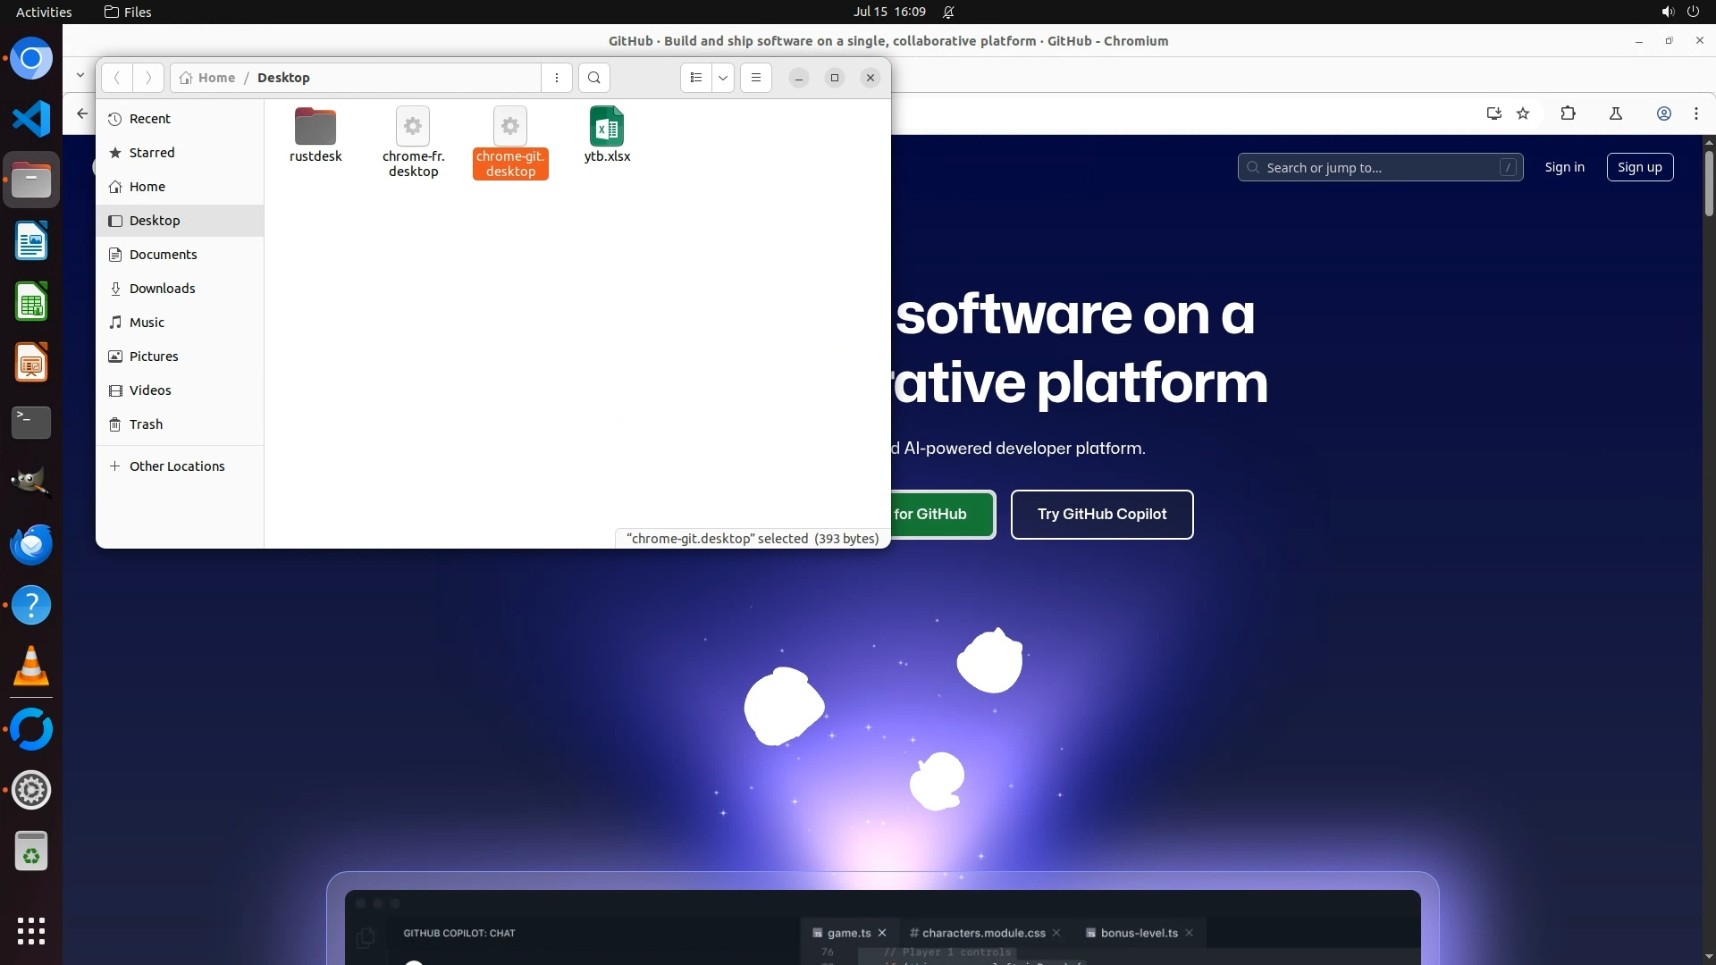The image size is (1716, 965).
Task: Open the Trash sidebar location
Action: coord(146,424)
